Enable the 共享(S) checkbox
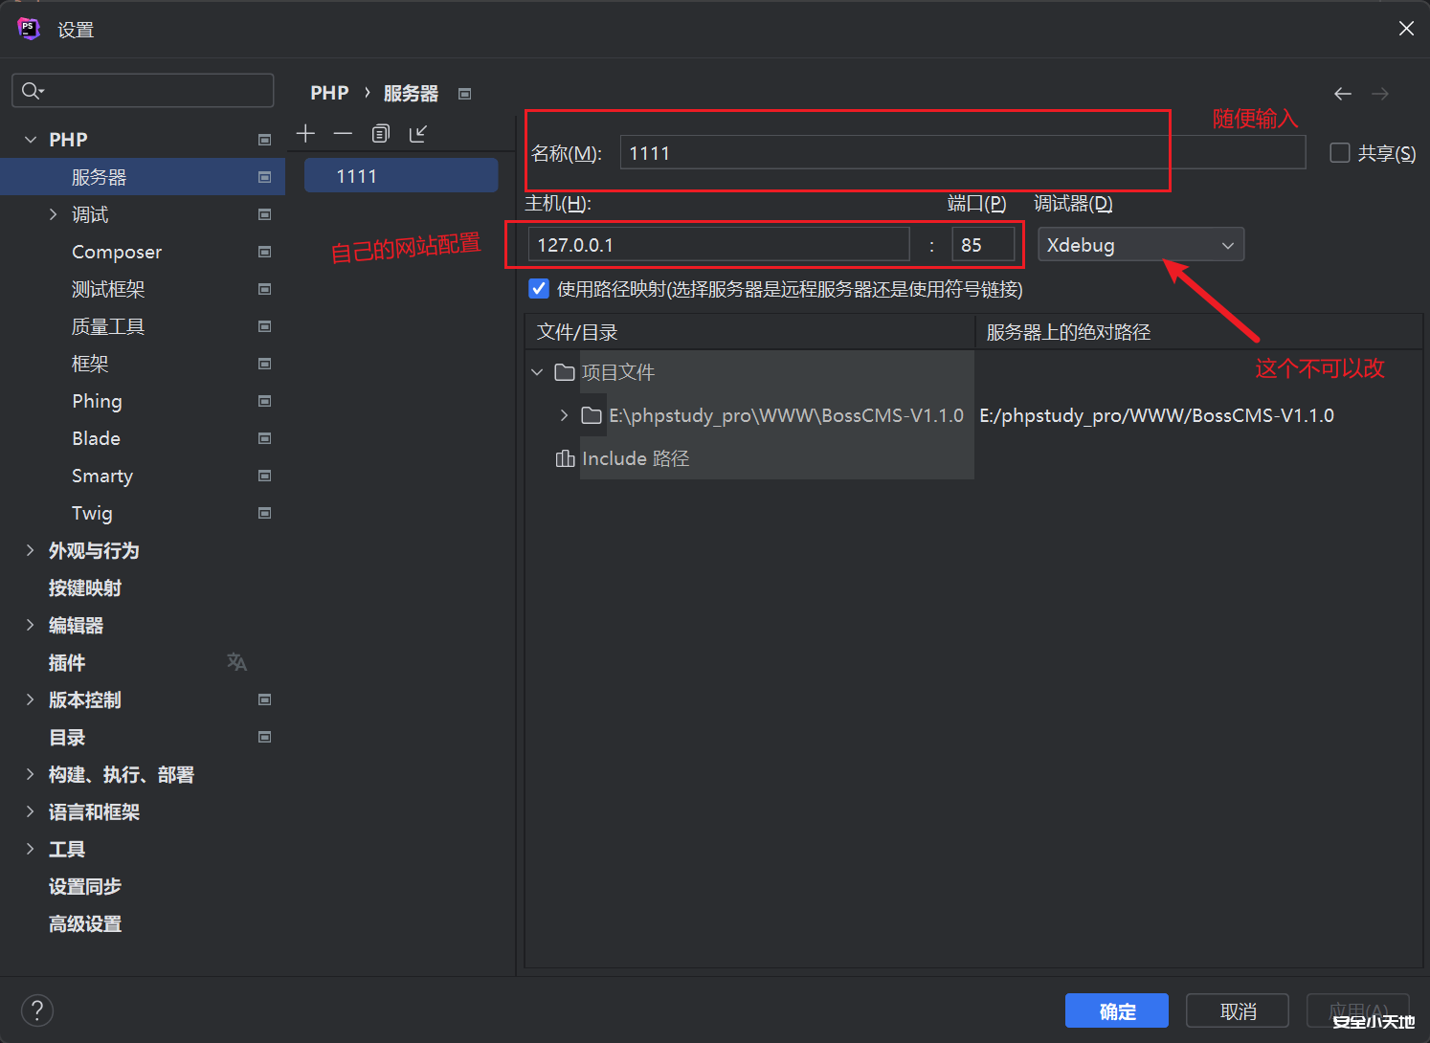The width and height of the screenshot is (1430, 1043). [x=1338, y=152]
